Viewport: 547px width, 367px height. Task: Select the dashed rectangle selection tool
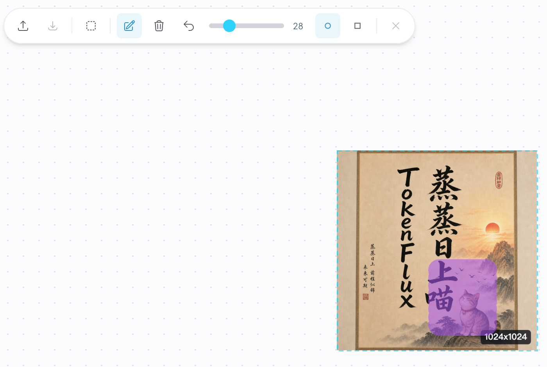91,26
